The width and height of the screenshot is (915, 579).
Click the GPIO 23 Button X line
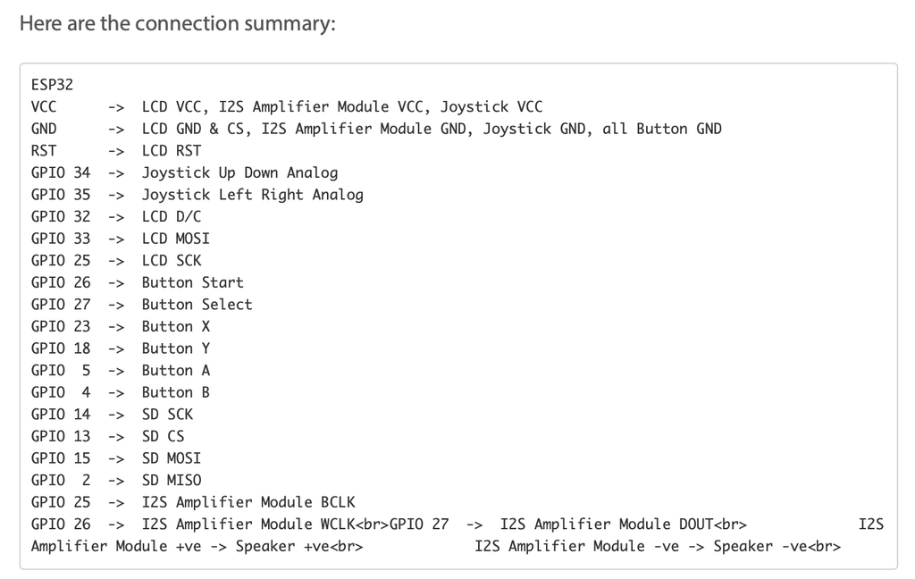point(121,326)
